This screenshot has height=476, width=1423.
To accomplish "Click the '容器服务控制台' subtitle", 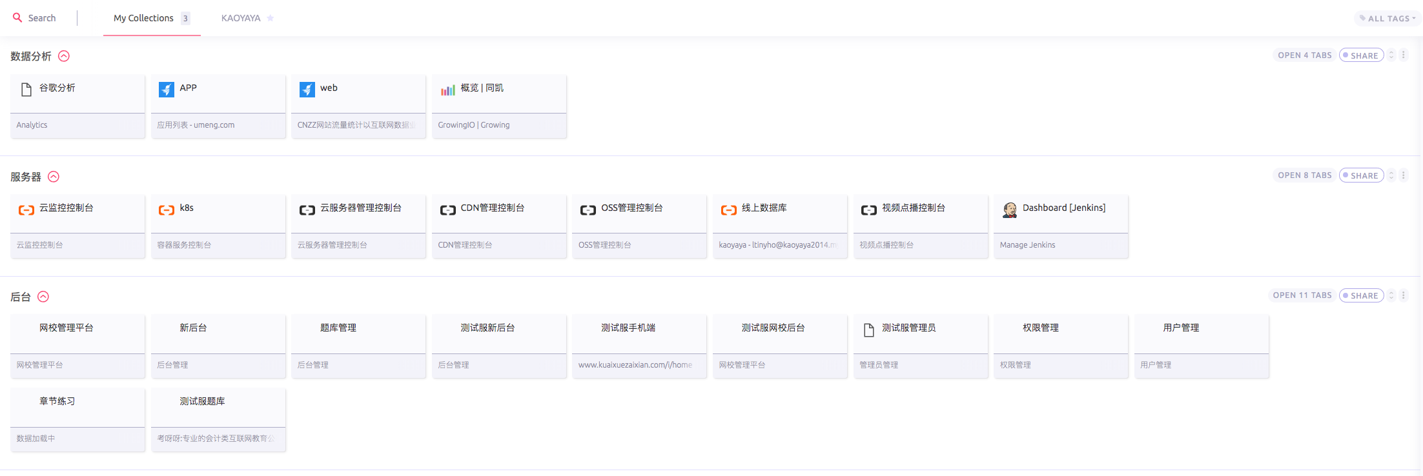I will coord(184,245).
